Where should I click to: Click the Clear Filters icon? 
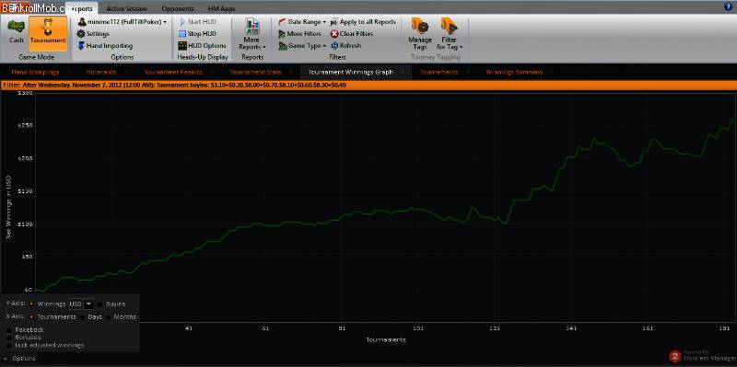click(x=334, y=34)
